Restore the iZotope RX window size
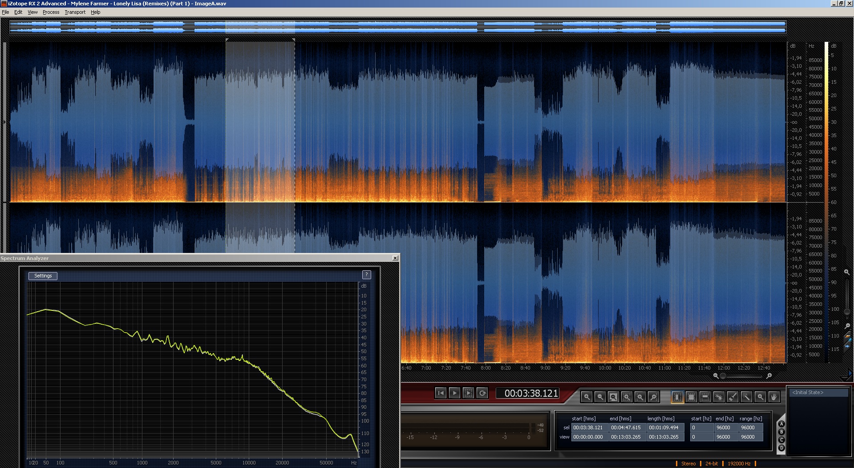 coord(841,4)
